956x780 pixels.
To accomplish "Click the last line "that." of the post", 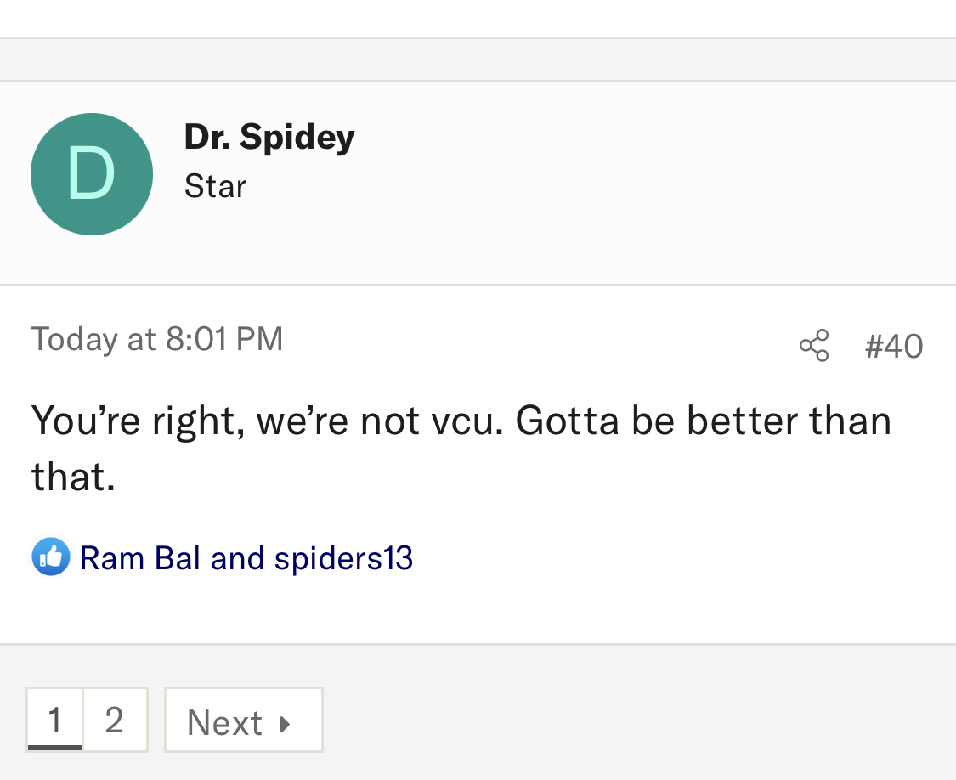I will [73, 477].
